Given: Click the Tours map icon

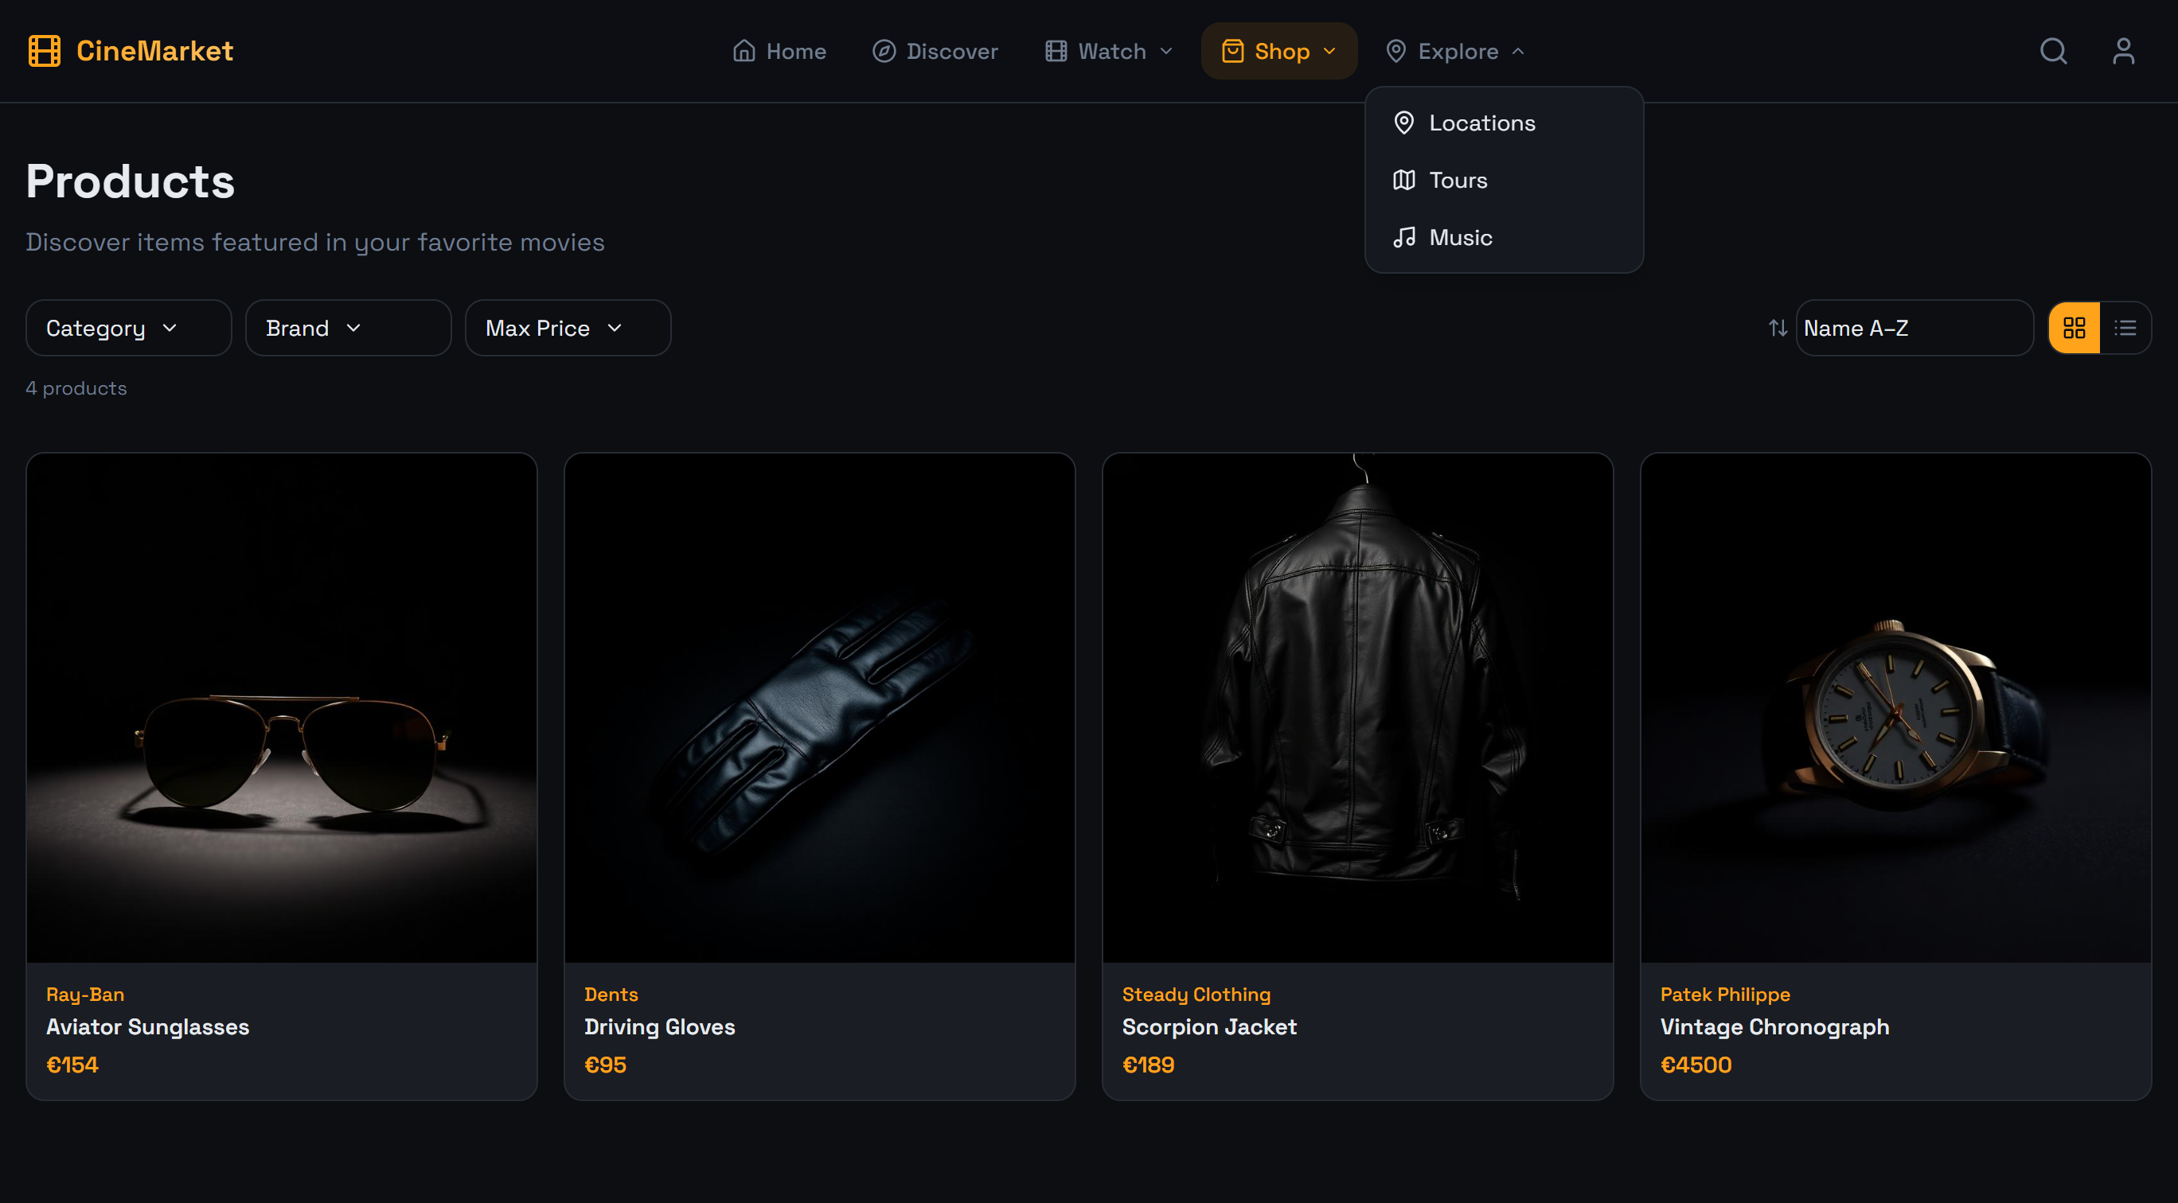Looking at the screenshot, I should (1403, 180).
